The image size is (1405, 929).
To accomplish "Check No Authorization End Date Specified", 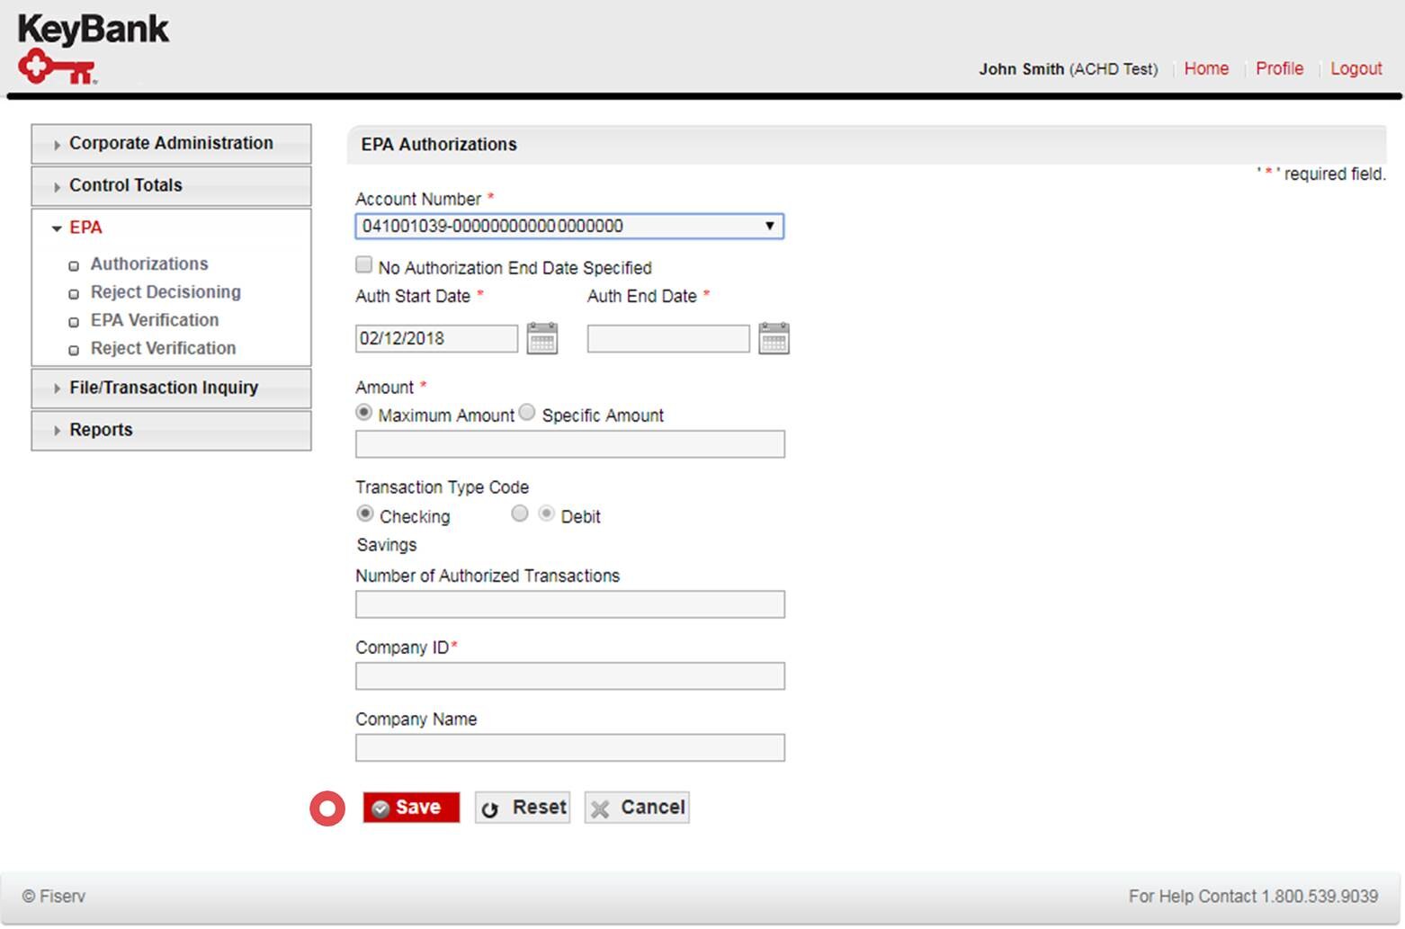I will 363,264.
